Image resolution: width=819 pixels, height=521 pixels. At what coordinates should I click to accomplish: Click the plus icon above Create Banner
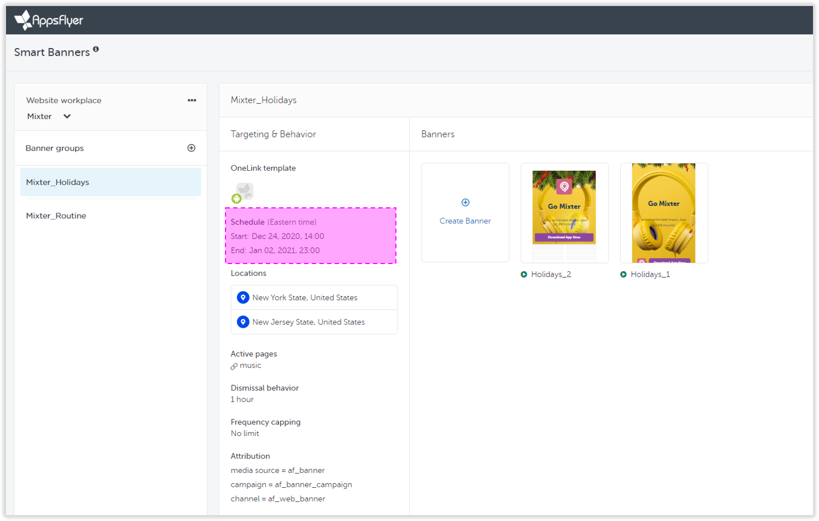point(465,202)
